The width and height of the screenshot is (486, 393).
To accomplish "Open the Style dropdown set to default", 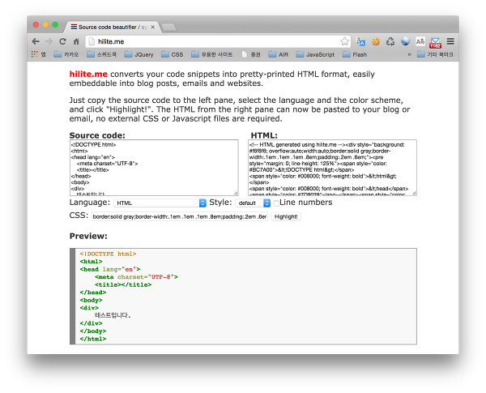I will (x=253, y=203).
